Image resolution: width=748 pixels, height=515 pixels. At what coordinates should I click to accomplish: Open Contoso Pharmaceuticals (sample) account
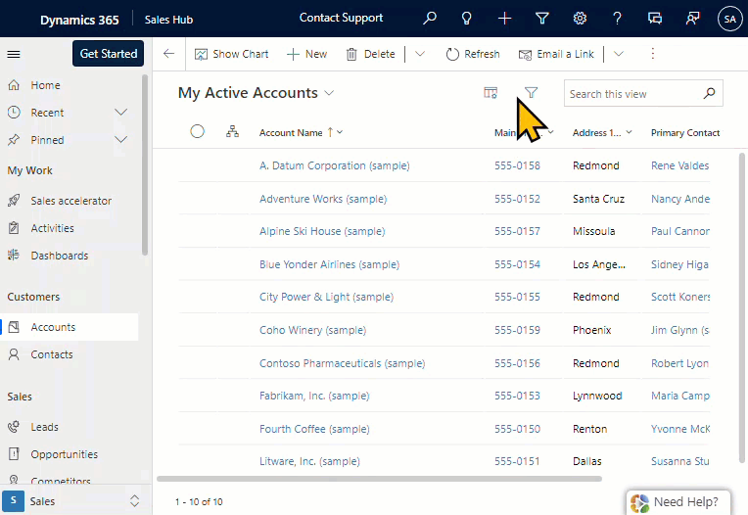[x=342, y=363]
